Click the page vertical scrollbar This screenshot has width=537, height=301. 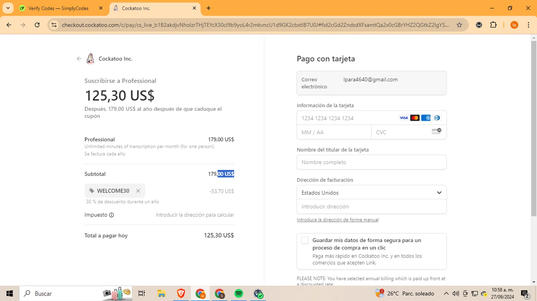click(534, 129)
